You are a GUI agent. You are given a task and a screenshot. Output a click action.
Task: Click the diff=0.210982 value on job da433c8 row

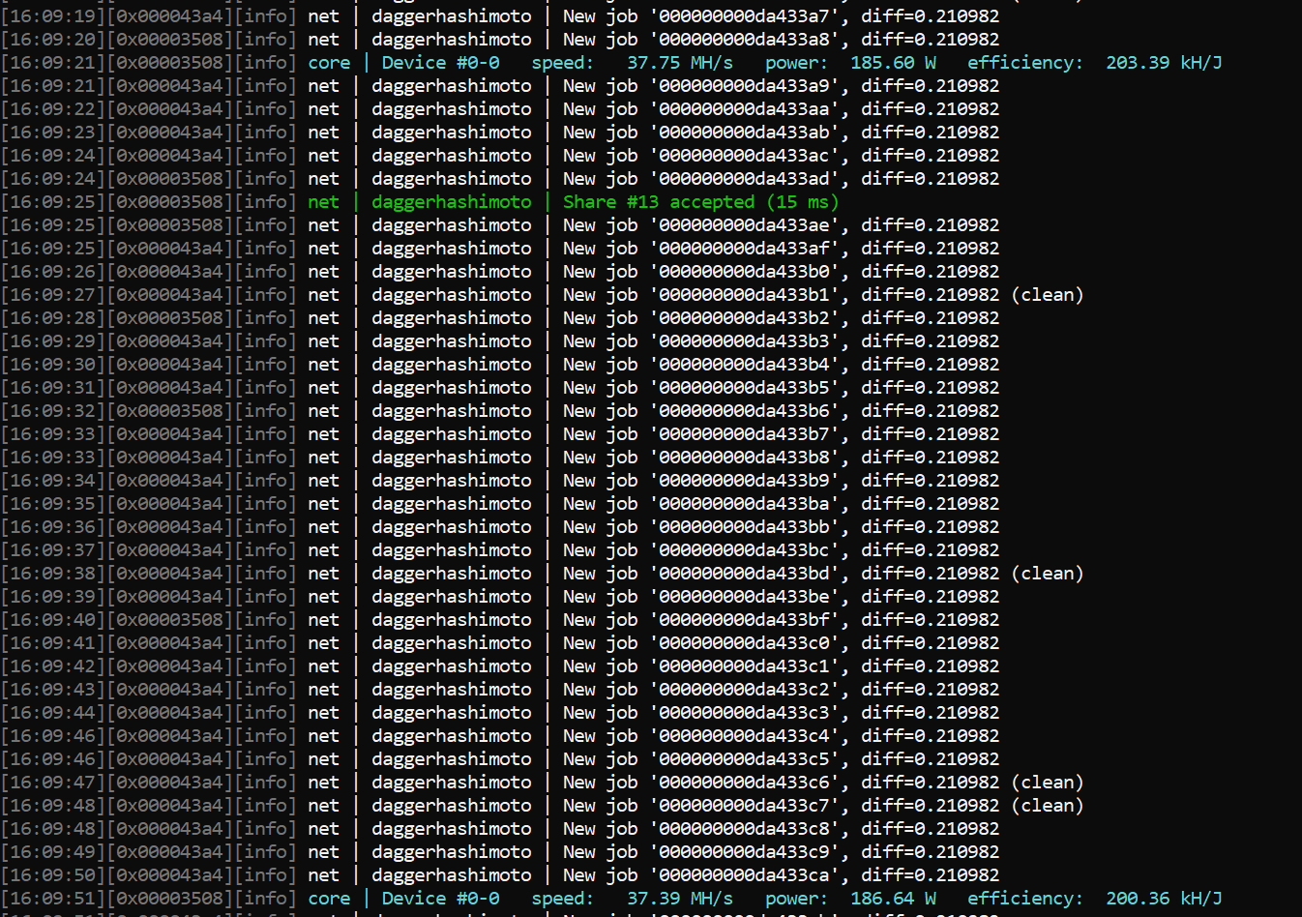931,829
